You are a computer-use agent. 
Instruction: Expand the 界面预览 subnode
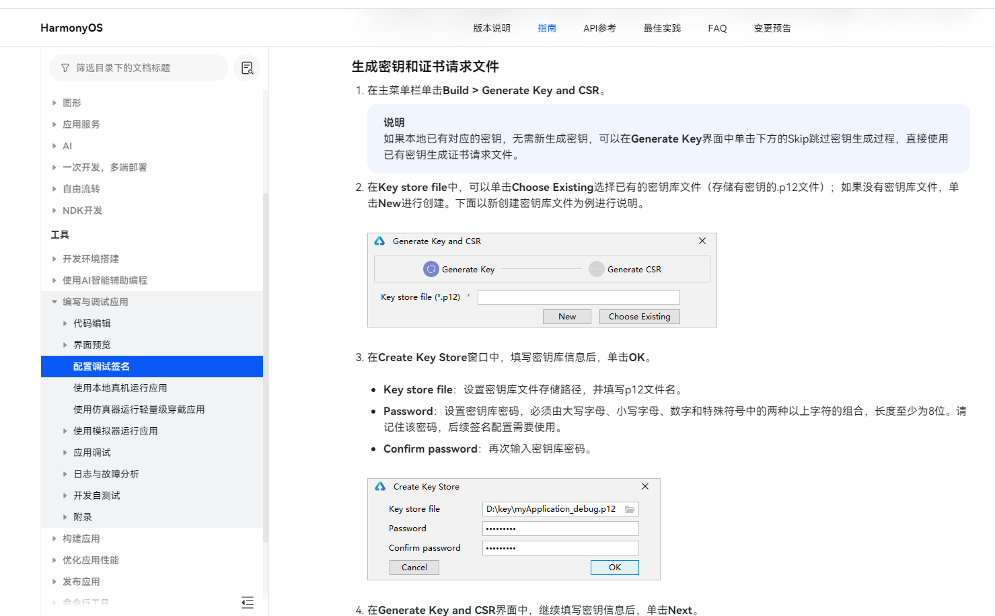(x=65, y=345)
